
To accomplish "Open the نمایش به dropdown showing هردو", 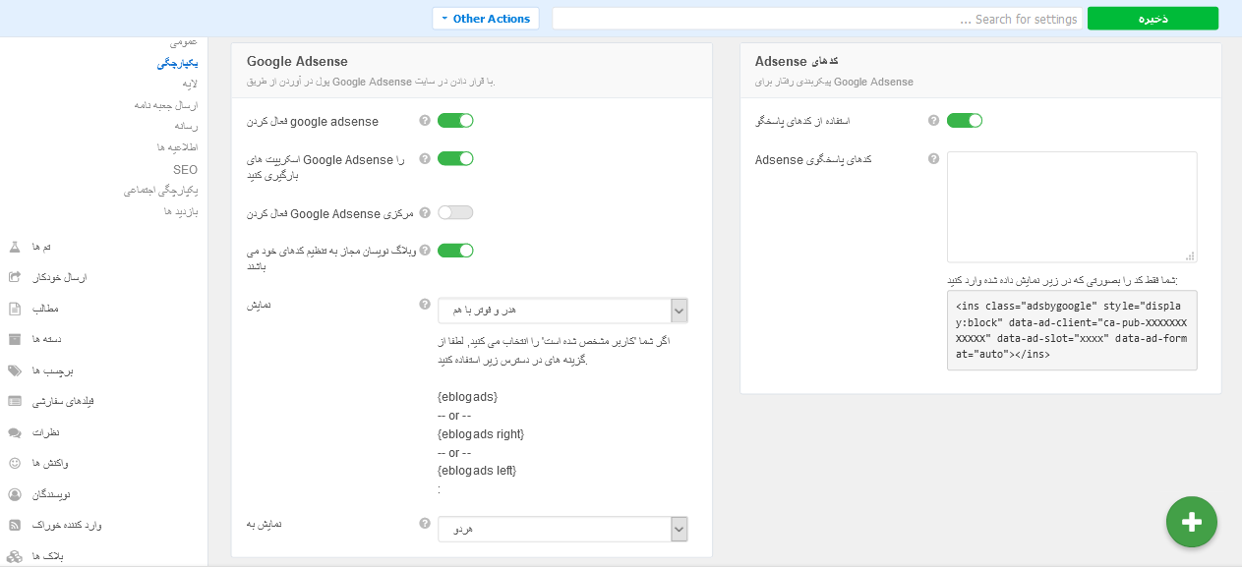I will coord(562,529).
